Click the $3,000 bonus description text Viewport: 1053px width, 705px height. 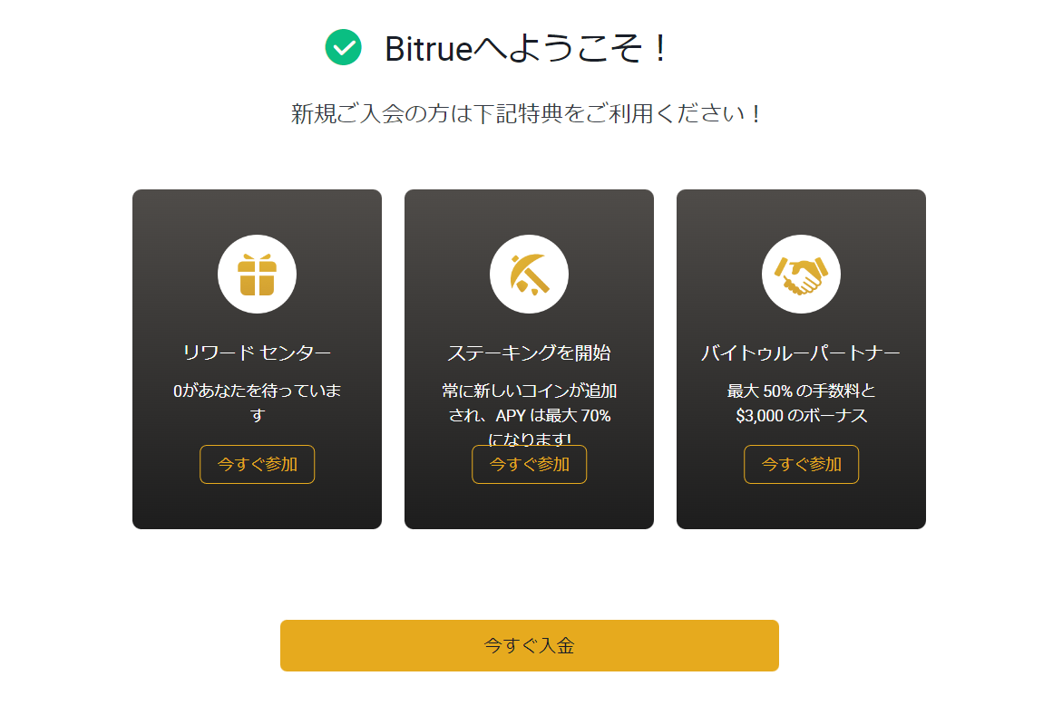801,415
